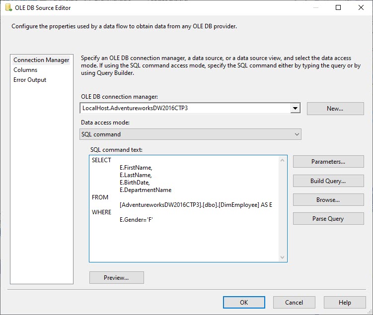
Task: Open the Parameters... dialog
Action: click(328, 162)
